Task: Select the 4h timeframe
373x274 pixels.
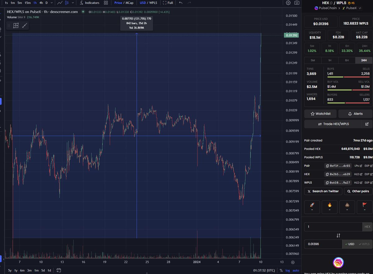Action: coord(41,3)
